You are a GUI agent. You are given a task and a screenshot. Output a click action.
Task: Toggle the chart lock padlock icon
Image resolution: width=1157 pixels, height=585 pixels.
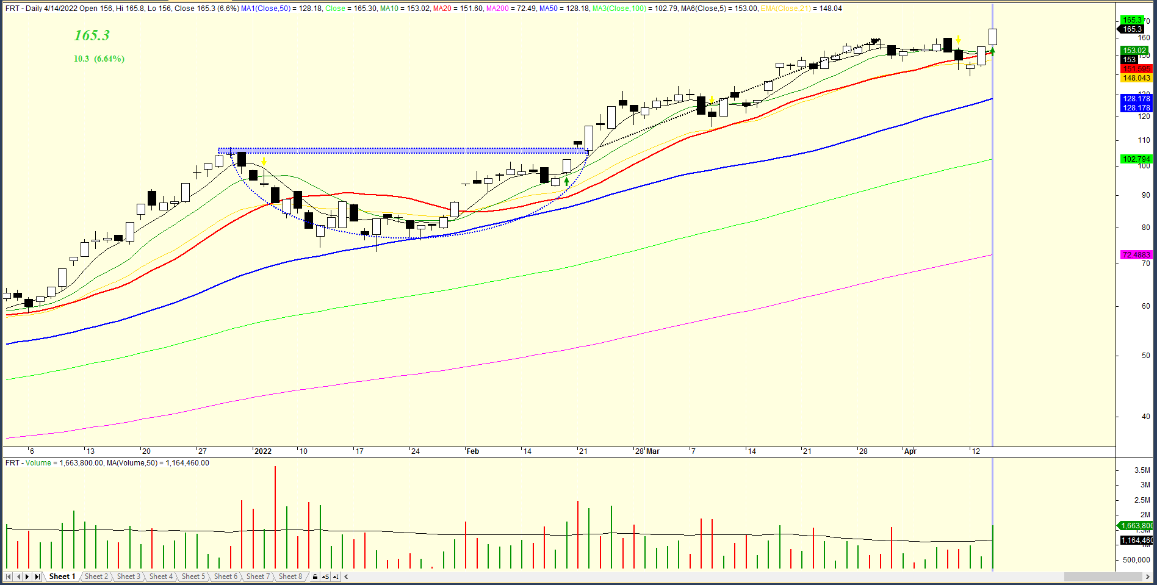click(x=315, y=576)
